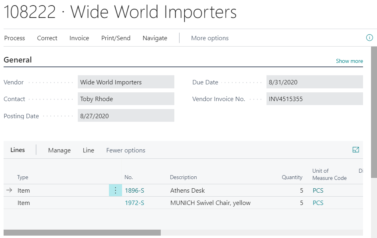Open row options for Athens Desk line
The height and width of the screenshot is (238, 377).
click(115, 190)
